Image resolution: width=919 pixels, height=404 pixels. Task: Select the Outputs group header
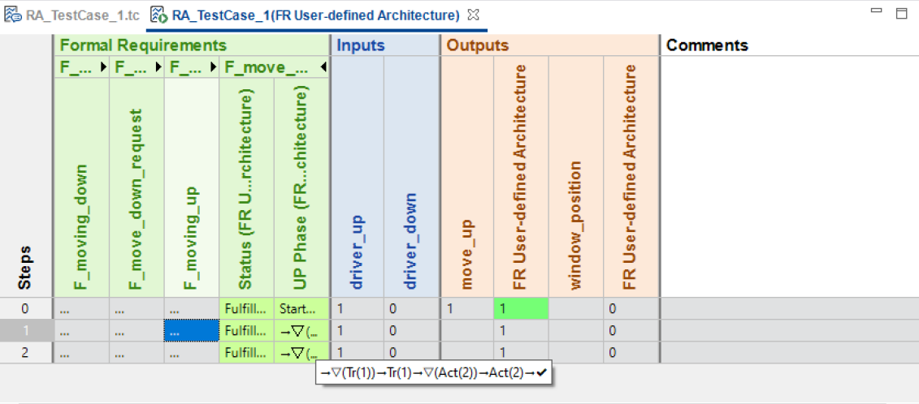(477, 45)
